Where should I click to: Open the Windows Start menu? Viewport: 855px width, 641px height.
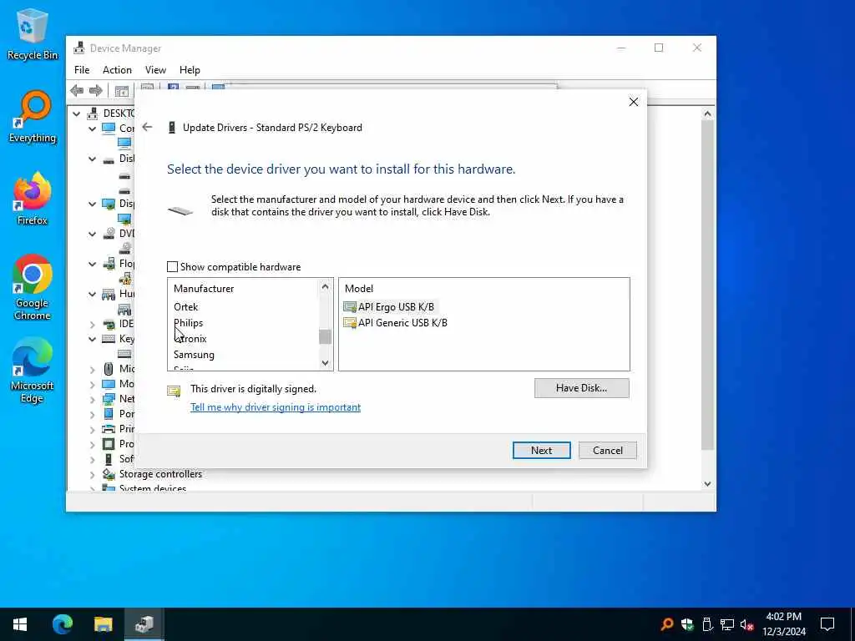pyautogui.click(x=20, y=624)
